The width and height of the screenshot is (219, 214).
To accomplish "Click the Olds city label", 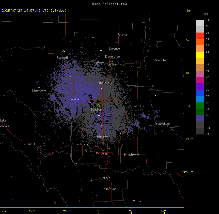I will click(x=99, y=100).
